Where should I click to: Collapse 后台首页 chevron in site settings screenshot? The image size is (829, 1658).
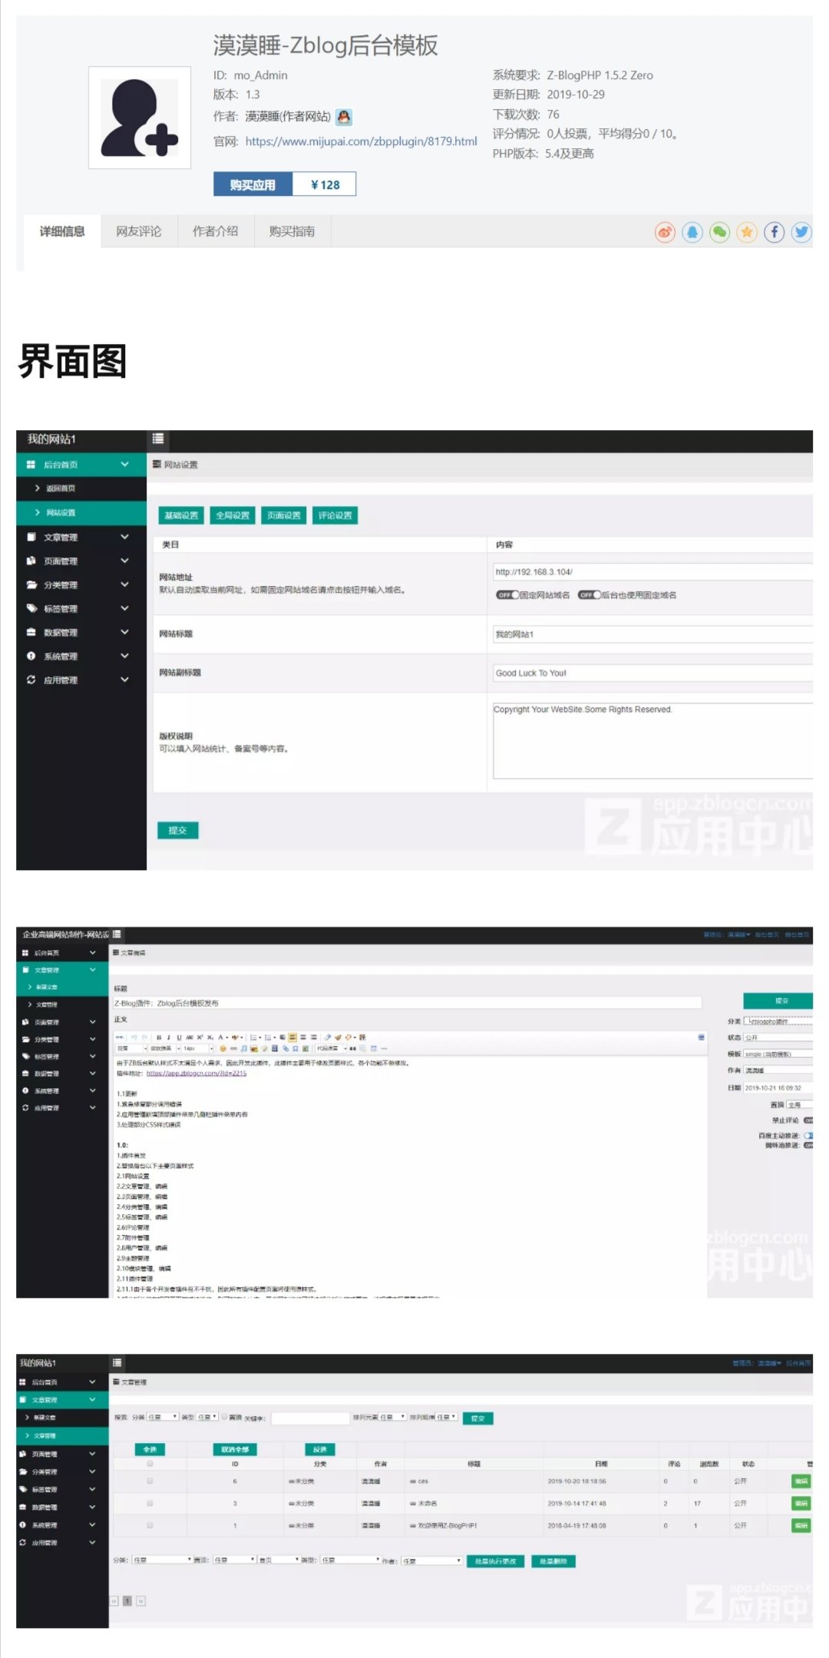click(x=124, y=465)
